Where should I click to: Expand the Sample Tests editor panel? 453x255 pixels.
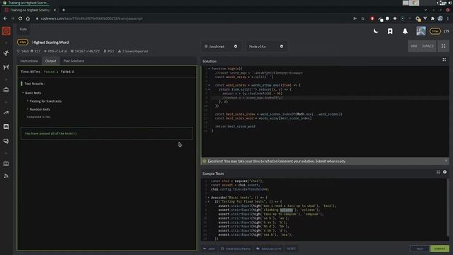(438, 172)
